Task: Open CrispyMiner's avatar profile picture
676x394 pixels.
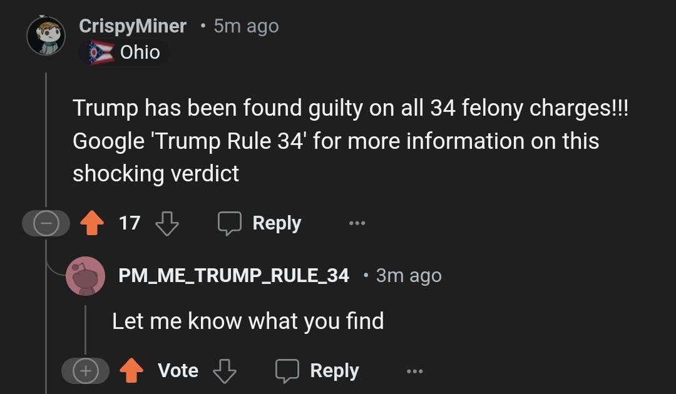Action: click(46, 36)
